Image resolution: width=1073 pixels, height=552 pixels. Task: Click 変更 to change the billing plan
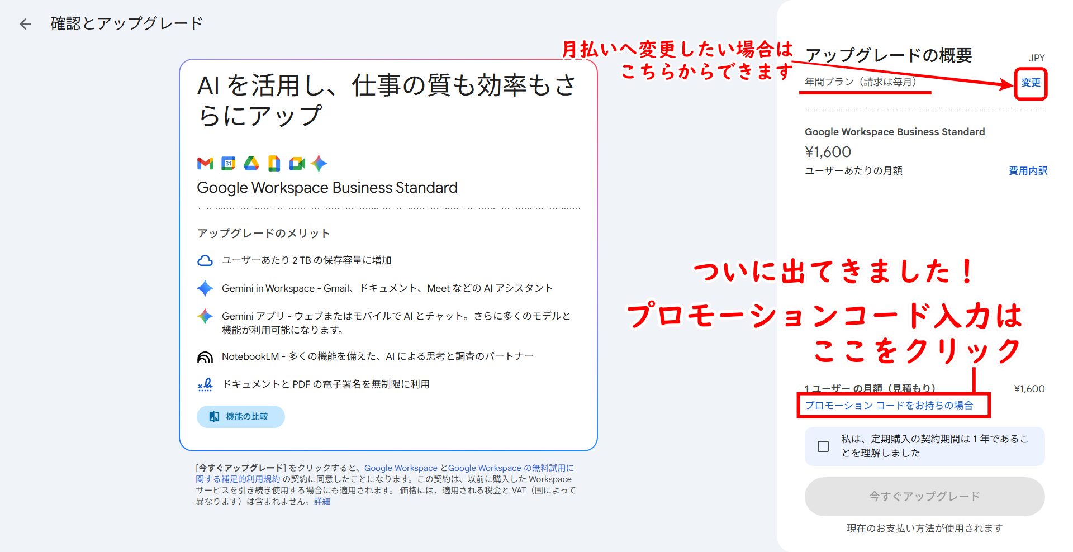coord(1031,83)
